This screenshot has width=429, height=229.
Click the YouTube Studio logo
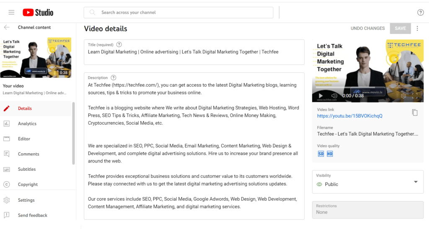pos(38,13)
